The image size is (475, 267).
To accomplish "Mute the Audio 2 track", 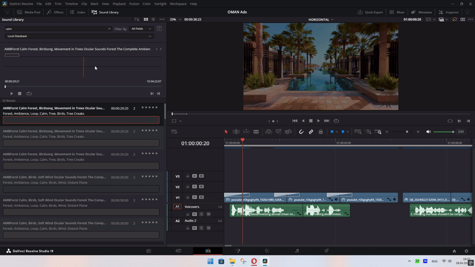I will tap(209, 228).
